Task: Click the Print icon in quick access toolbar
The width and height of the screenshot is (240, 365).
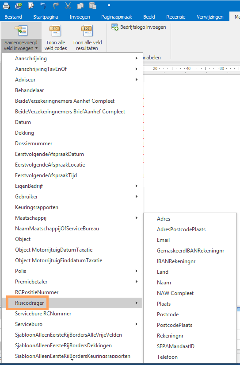Action: tap(6, 6)
